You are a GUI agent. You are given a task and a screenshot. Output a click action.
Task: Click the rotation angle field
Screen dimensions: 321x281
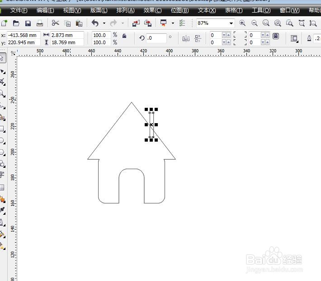156,38
